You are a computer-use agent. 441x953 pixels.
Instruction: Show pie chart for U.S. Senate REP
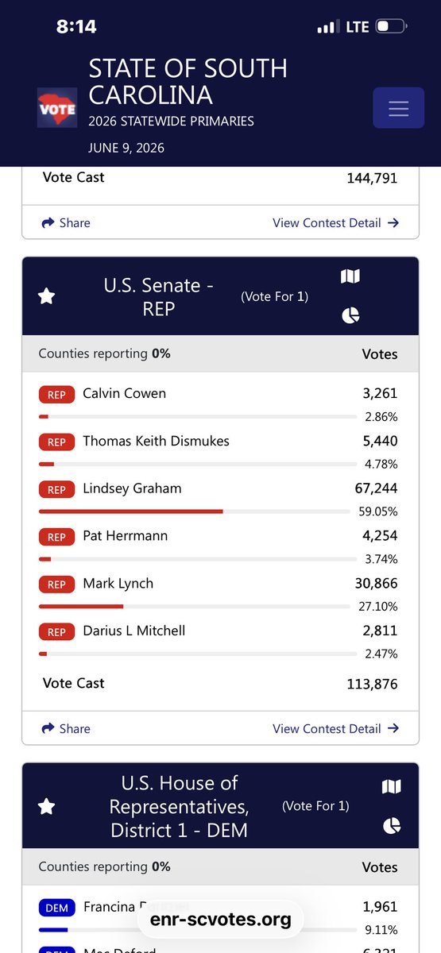click(x=350, y=315)
